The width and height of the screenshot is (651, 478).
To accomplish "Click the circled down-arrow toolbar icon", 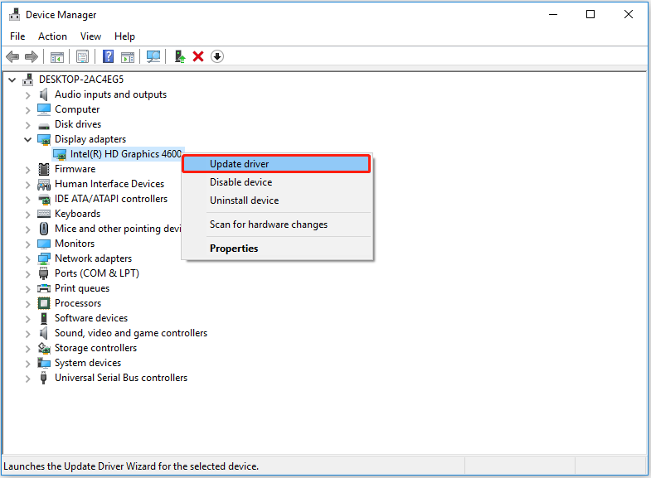I will coord(217,56).
